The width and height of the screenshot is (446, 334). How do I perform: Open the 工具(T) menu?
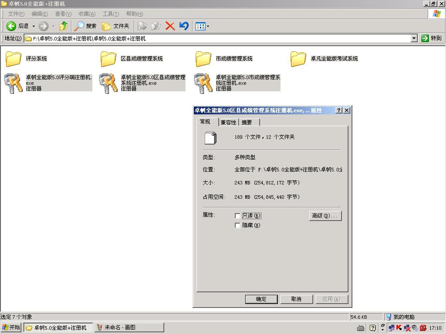point(111,14)
